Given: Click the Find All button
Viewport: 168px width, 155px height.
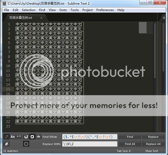Looking at the screenshot, I should tap(130, 144).
